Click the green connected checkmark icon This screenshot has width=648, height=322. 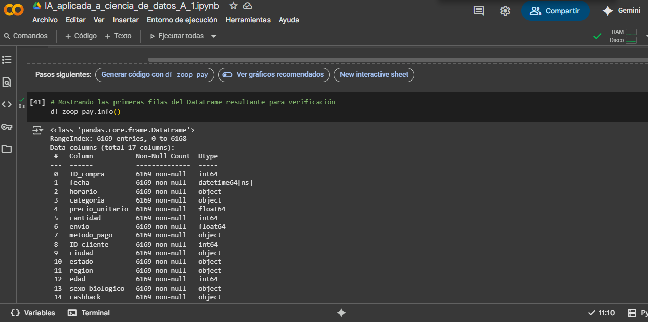pyautogui.click(x=598, y=36)
